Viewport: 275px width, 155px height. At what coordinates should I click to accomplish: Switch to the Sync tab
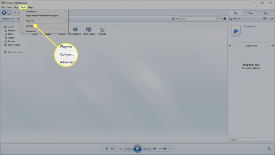[x=266, y=13]
